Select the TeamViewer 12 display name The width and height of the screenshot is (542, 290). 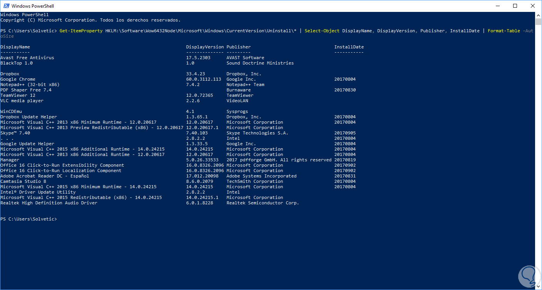[18, 95]
